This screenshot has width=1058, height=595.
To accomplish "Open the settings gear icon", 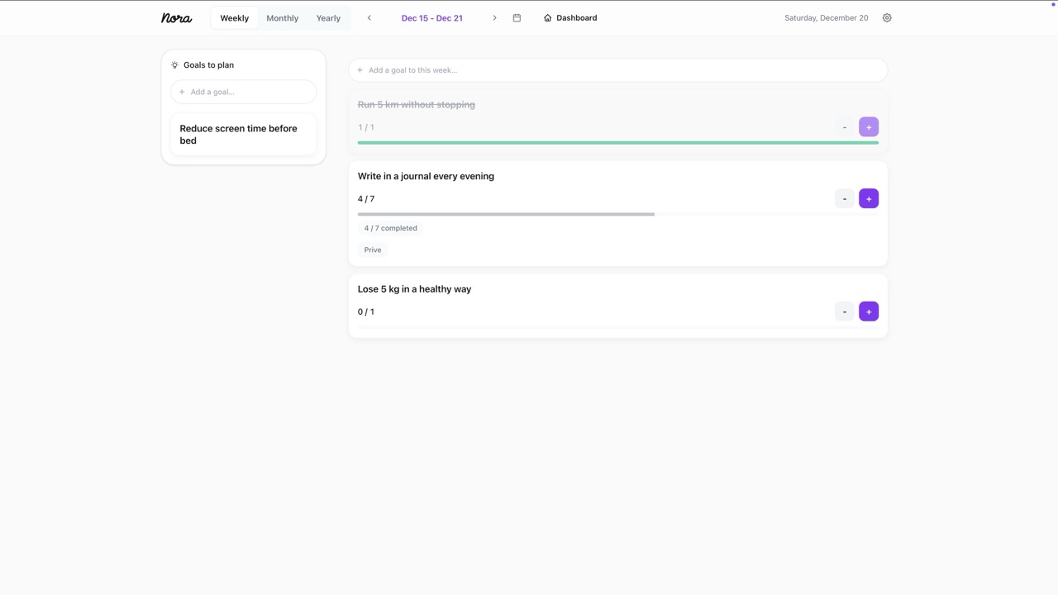I will pos(887,18).
